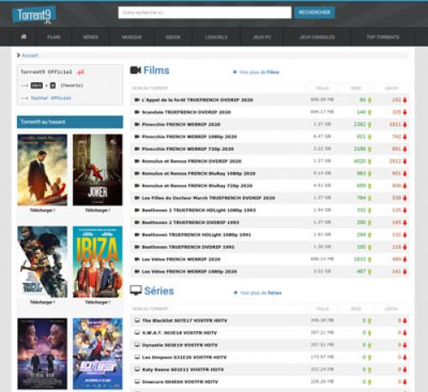The width and height of the screenshot is (428, 392).
Task: Open Insecure S04E04 VOSTFR HDTV torrent
Action: click(180, 382)
